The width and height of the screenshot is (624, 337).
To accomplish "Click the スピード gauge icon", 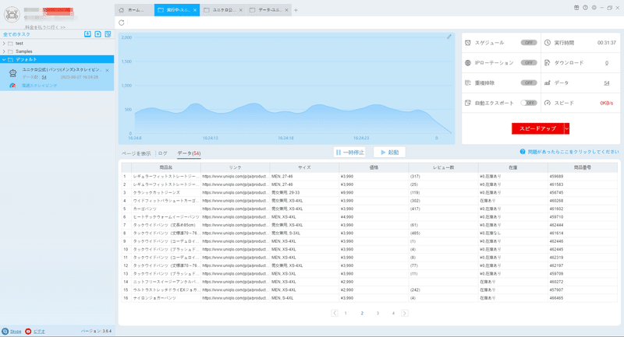I will pos(548,103).
